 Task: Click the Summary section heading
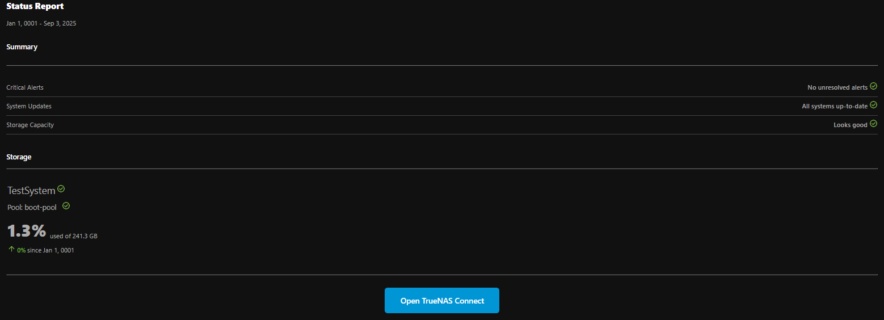(22, 47)
